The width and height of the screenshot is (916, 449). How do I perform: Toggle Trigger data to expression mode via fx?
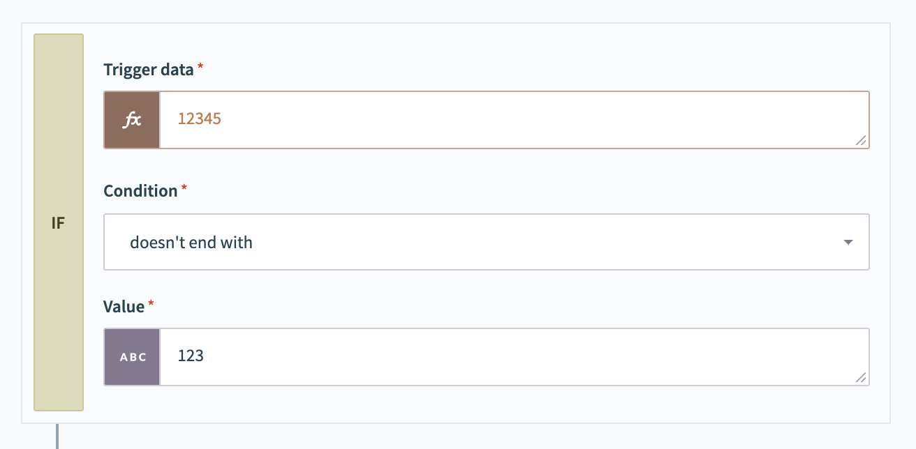pyautogui.click(x=131, y=119)
